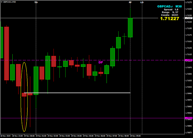Select the solid purple horizontal support line
Image resolution: width=193 pixels, height=138 pixels.
tap(92, 118)
